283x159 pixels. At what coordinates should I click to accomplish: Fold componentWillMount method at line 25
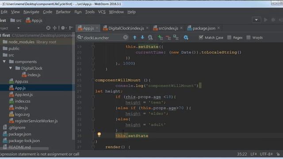[93, 80]
